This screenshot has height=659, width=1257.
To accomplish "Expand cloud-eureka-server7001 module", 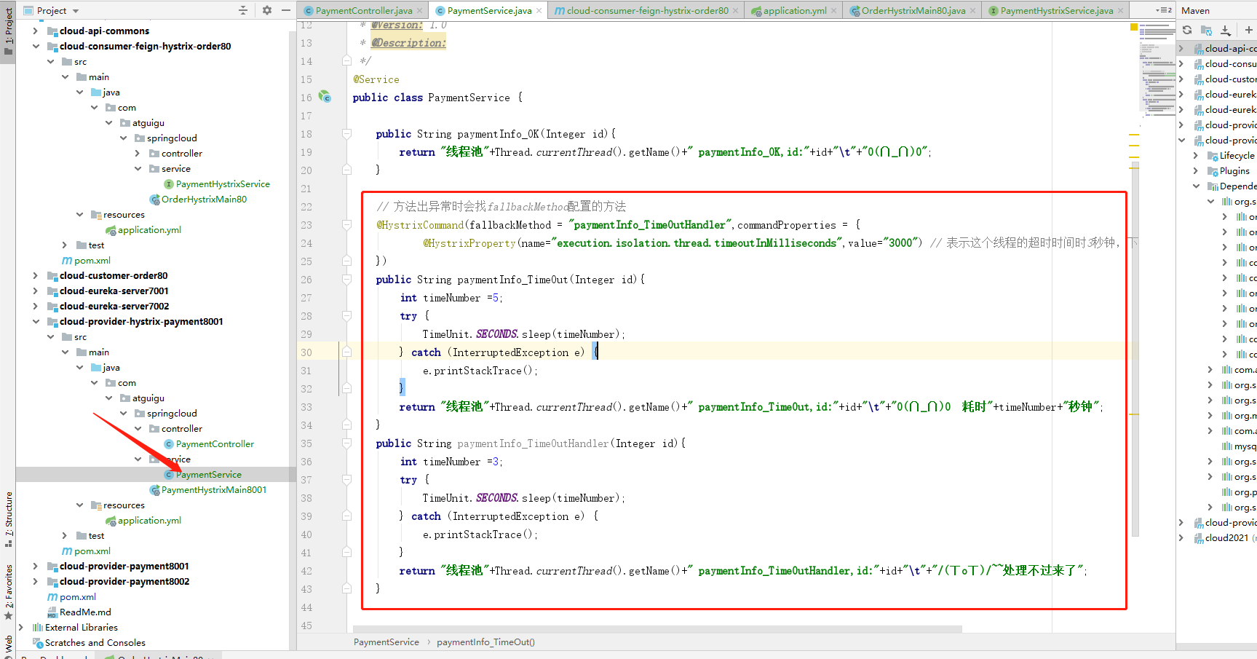I will (x=36, y=291).
